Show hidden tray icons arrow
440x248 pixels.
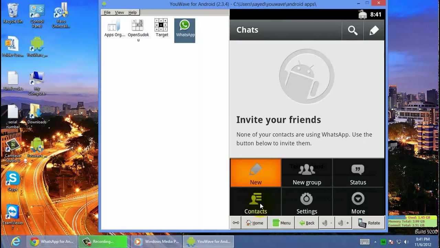coord(375,242)
